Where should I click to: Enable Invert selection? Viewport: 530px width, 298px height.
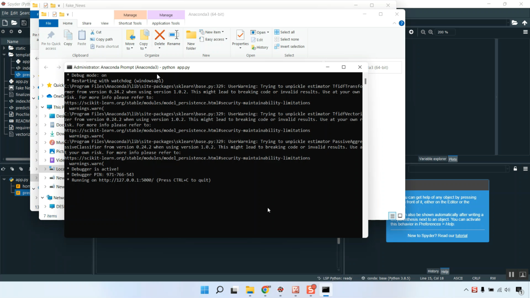289,46
